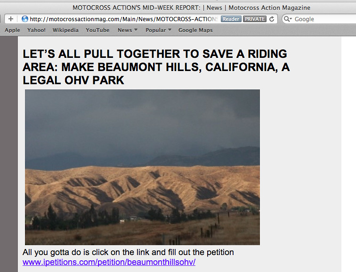The image size is (356, 272).
Task: Open the YouTube bookmark
Action: coord(97,30)
